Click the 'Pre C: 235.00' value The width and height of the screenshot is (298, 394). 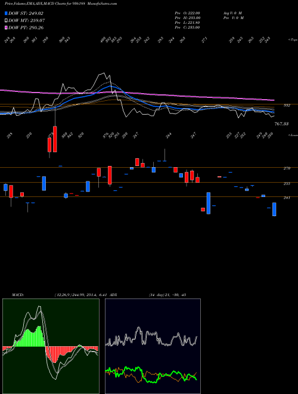[x=187, y=27]
